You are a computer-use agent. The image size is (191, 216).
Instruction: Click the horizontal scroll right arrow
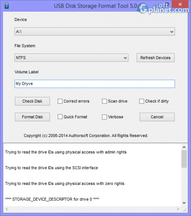(x=178, y=209)
